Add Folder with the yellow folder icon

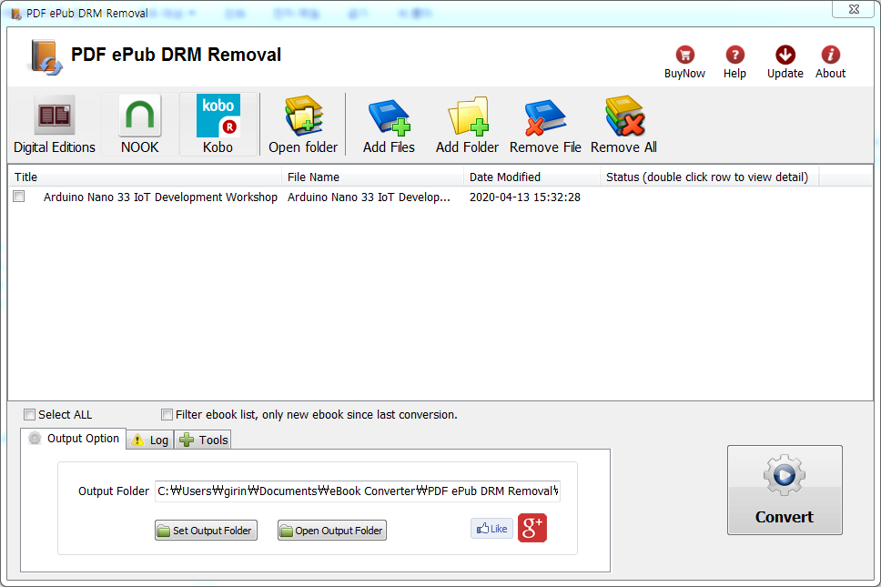pos(468,124)
